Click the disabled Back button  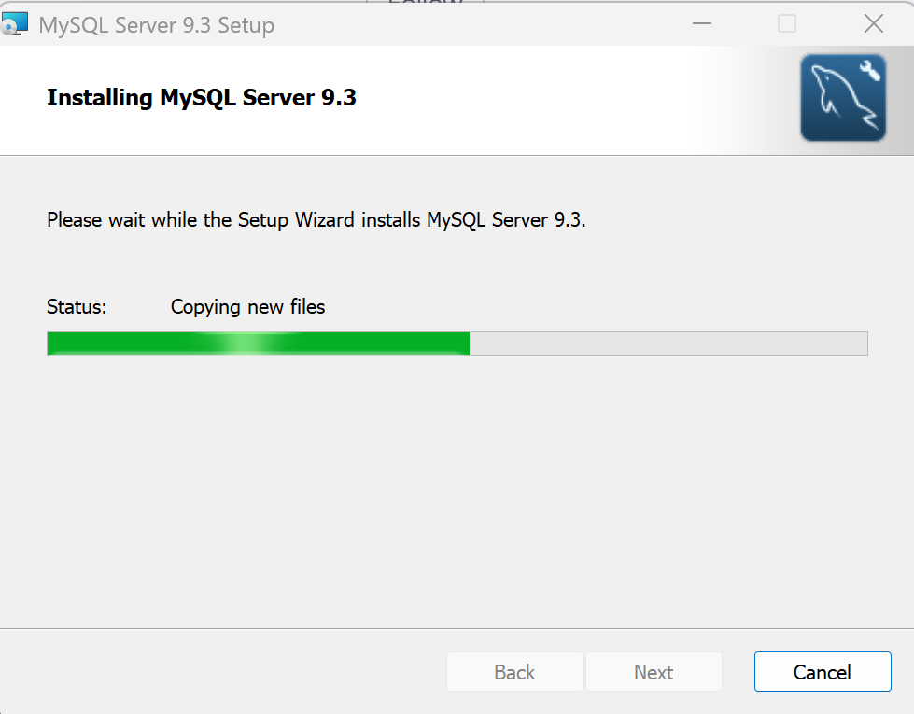pyautogui.click(x=514, y=671)
